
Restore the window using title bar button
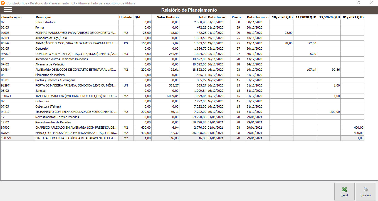(x=359, y=3)
